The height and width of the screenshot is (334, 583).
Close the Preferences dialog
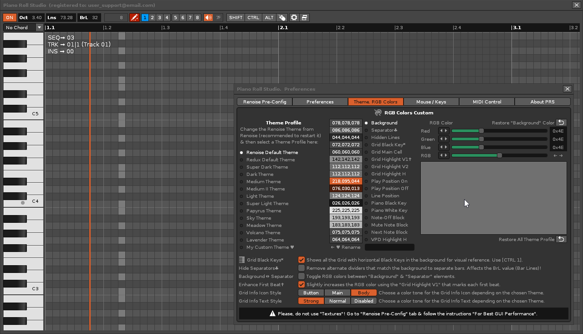[x=567, y=89]
